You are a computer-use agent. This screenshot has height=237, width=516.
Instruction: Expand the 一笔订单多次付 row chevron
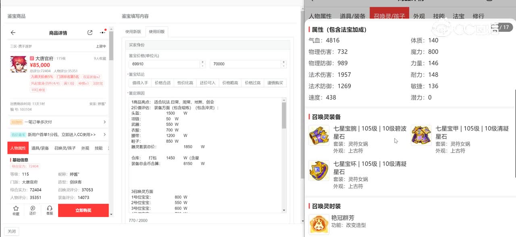click(x=105, y=122)
